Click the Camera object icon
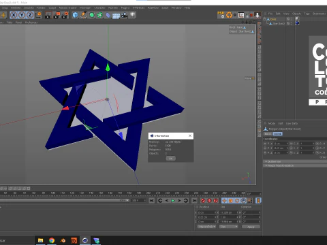The image size is (327, 245). click(124, 15)
